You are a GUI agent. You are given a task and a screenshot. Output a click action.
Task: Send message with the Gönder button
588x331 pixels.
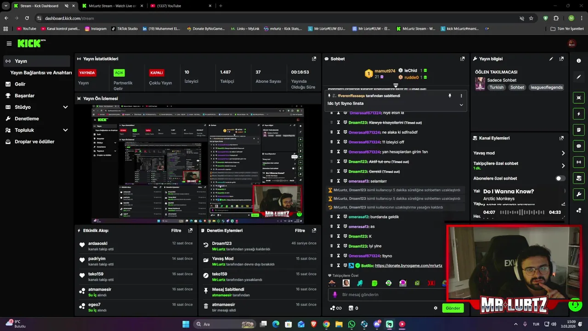point(452,308)
